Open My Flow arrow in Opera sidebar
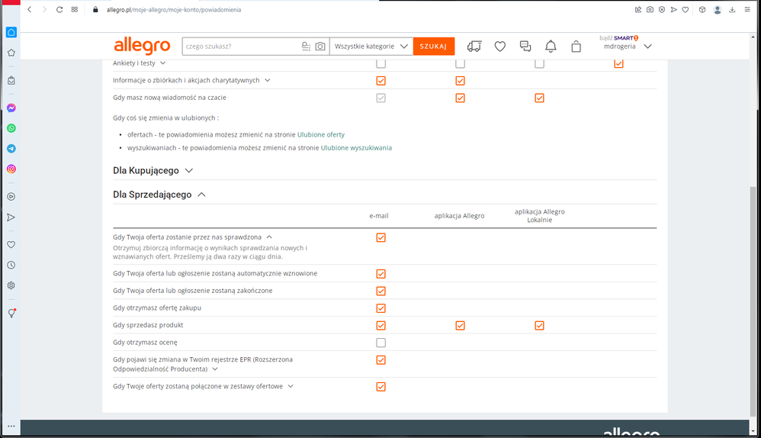The image size is (761, 438). 11,217
